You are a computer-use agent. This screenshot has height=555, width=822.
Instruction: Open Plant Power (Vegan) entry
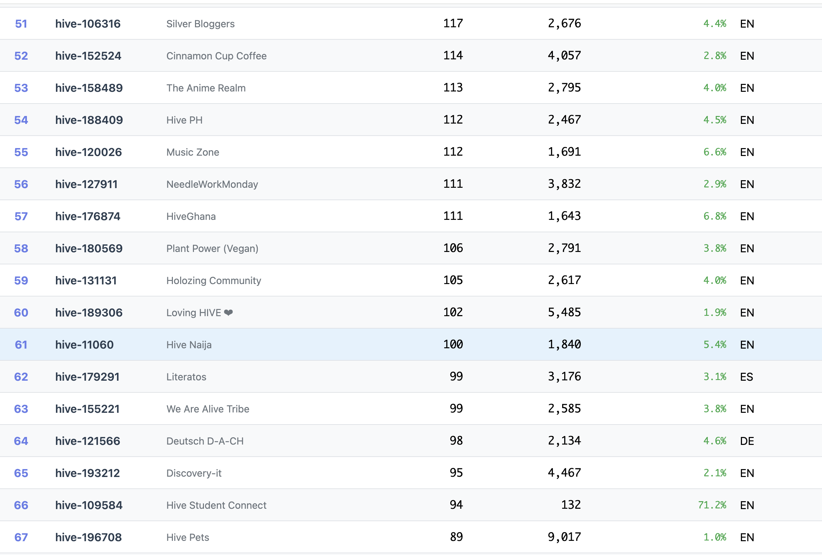[x=212, y=248]
